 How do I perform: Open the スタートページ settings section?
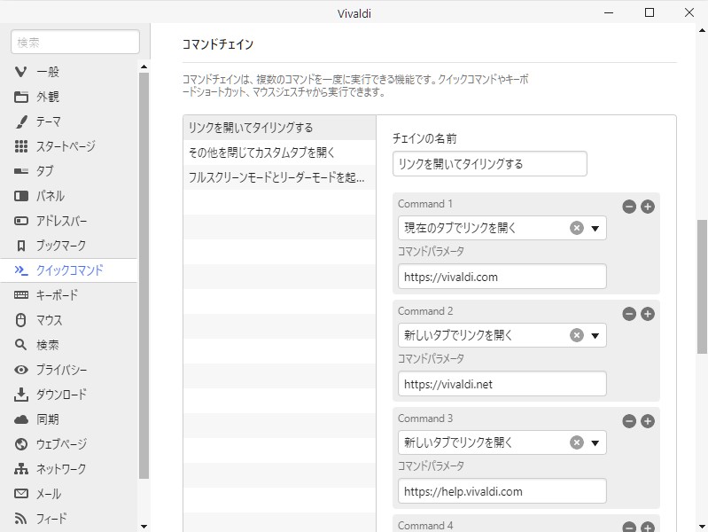68,146
